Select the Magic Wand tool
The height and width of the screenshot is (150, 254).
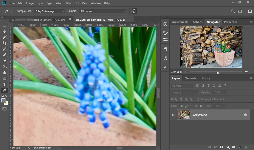[x=4, y=37]
